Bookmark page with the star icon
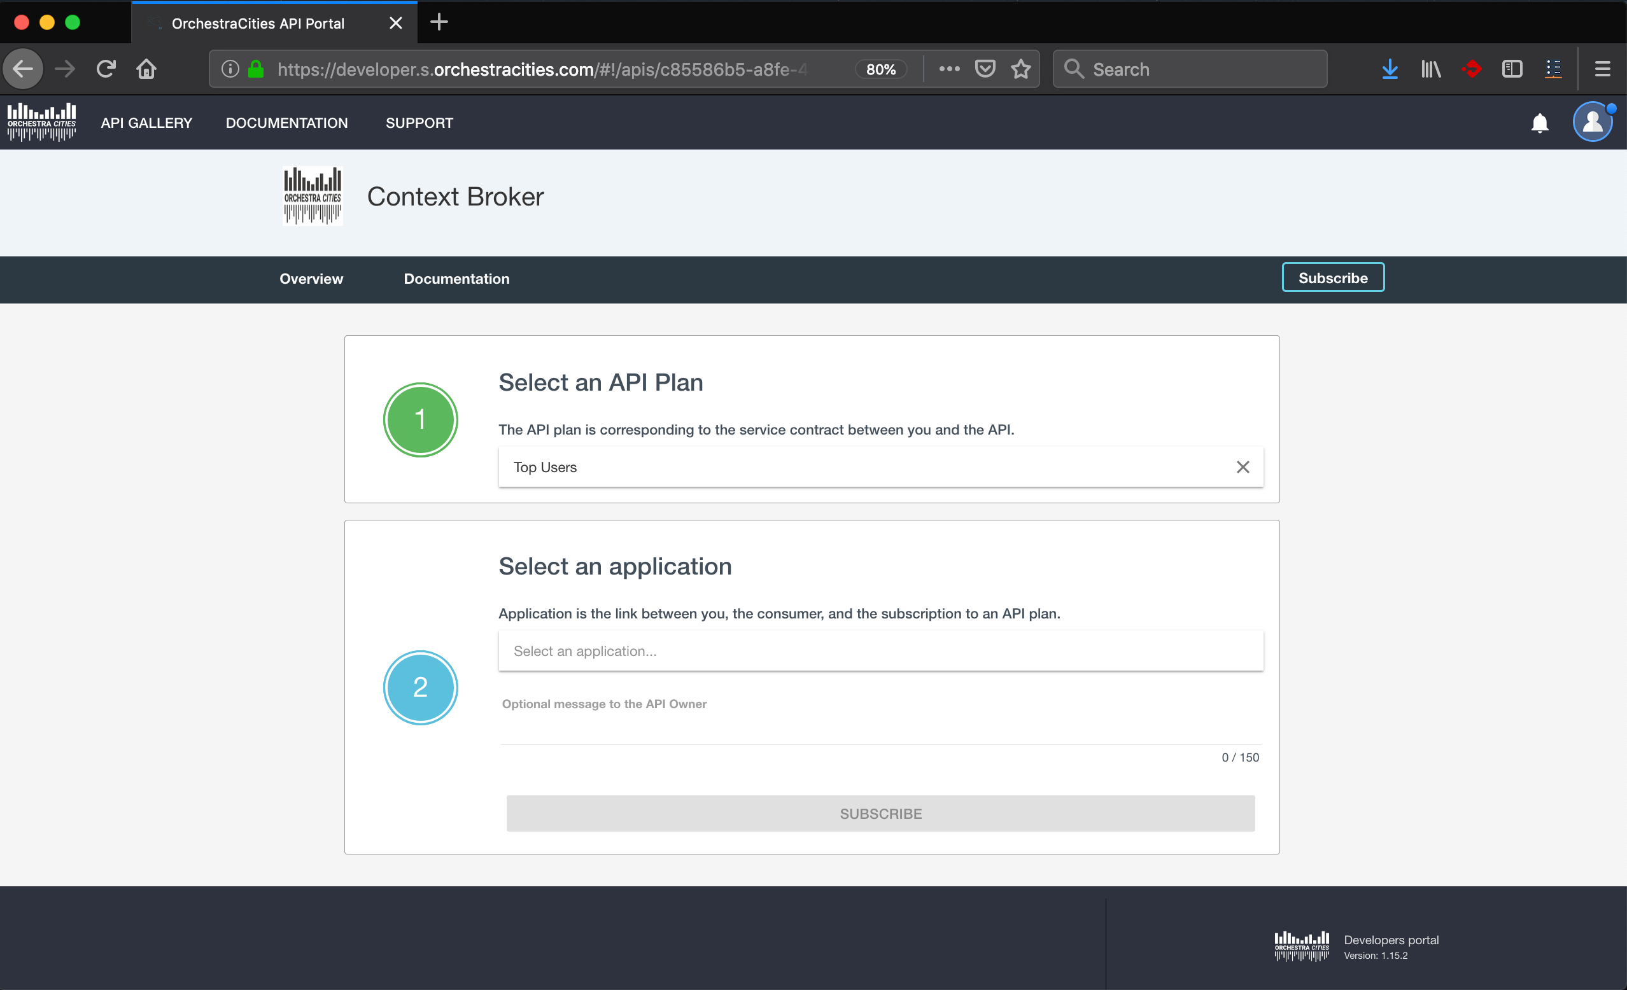This screenshot has width=1627, height=990. pos(1021,69)
